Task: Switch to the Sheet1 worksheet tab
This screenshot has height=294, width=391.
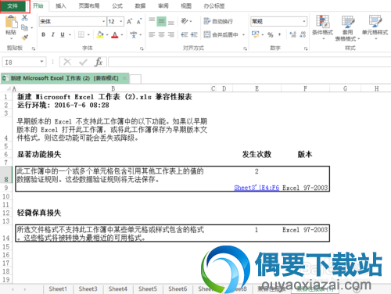Action: pos(58,289)
